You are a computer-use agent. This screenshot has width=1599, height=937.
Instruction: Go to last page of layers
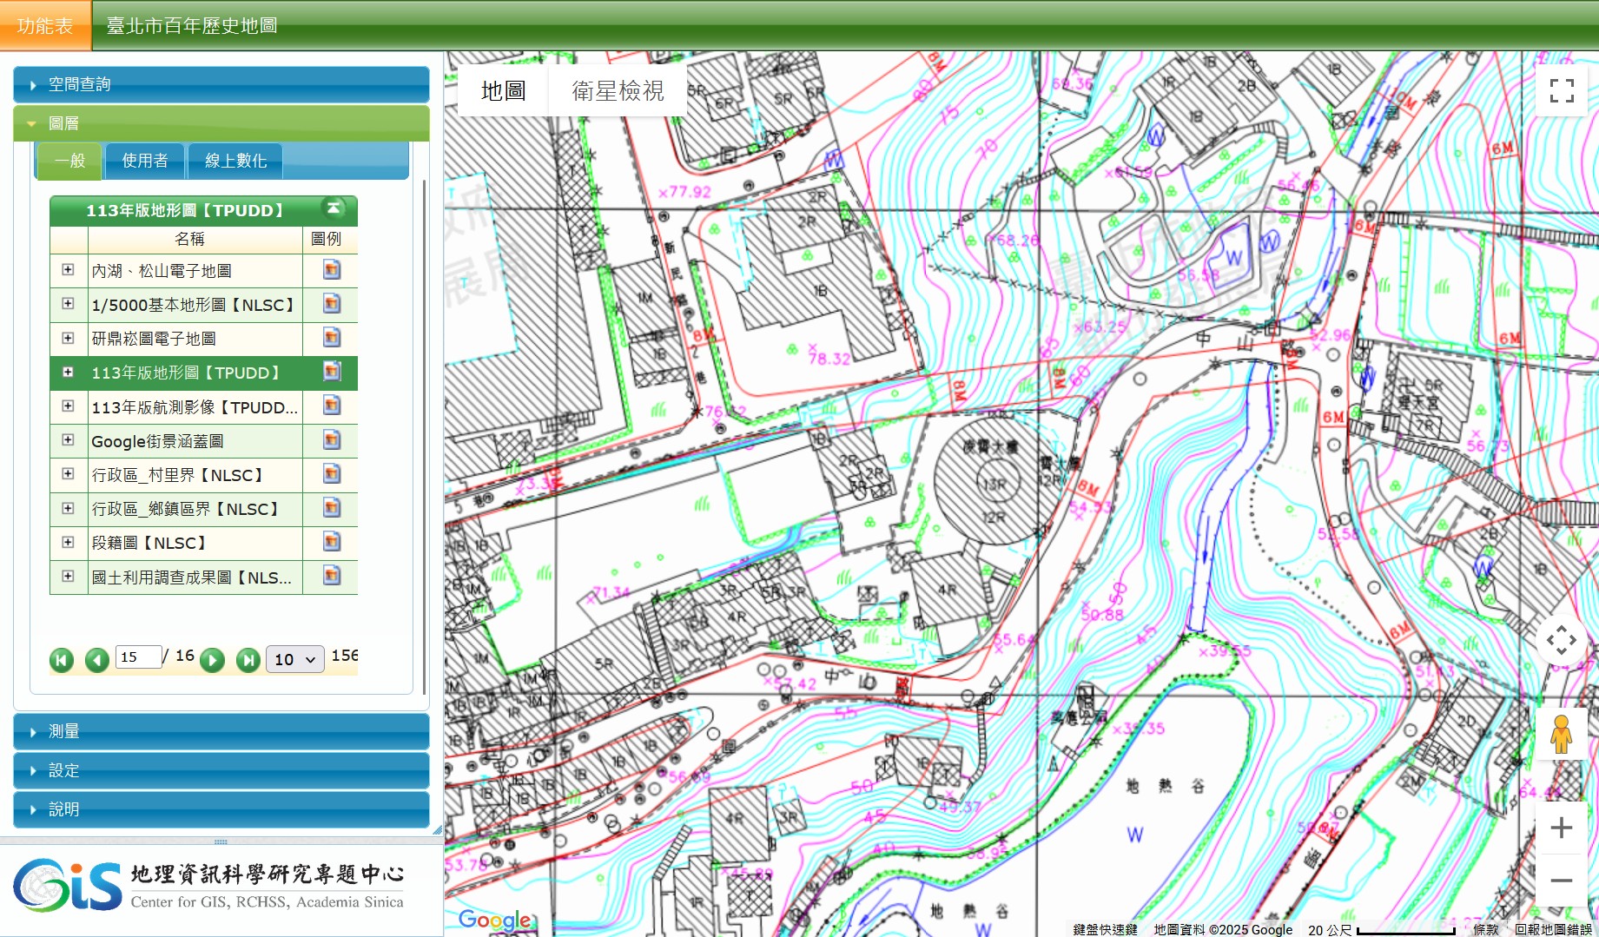248,660
